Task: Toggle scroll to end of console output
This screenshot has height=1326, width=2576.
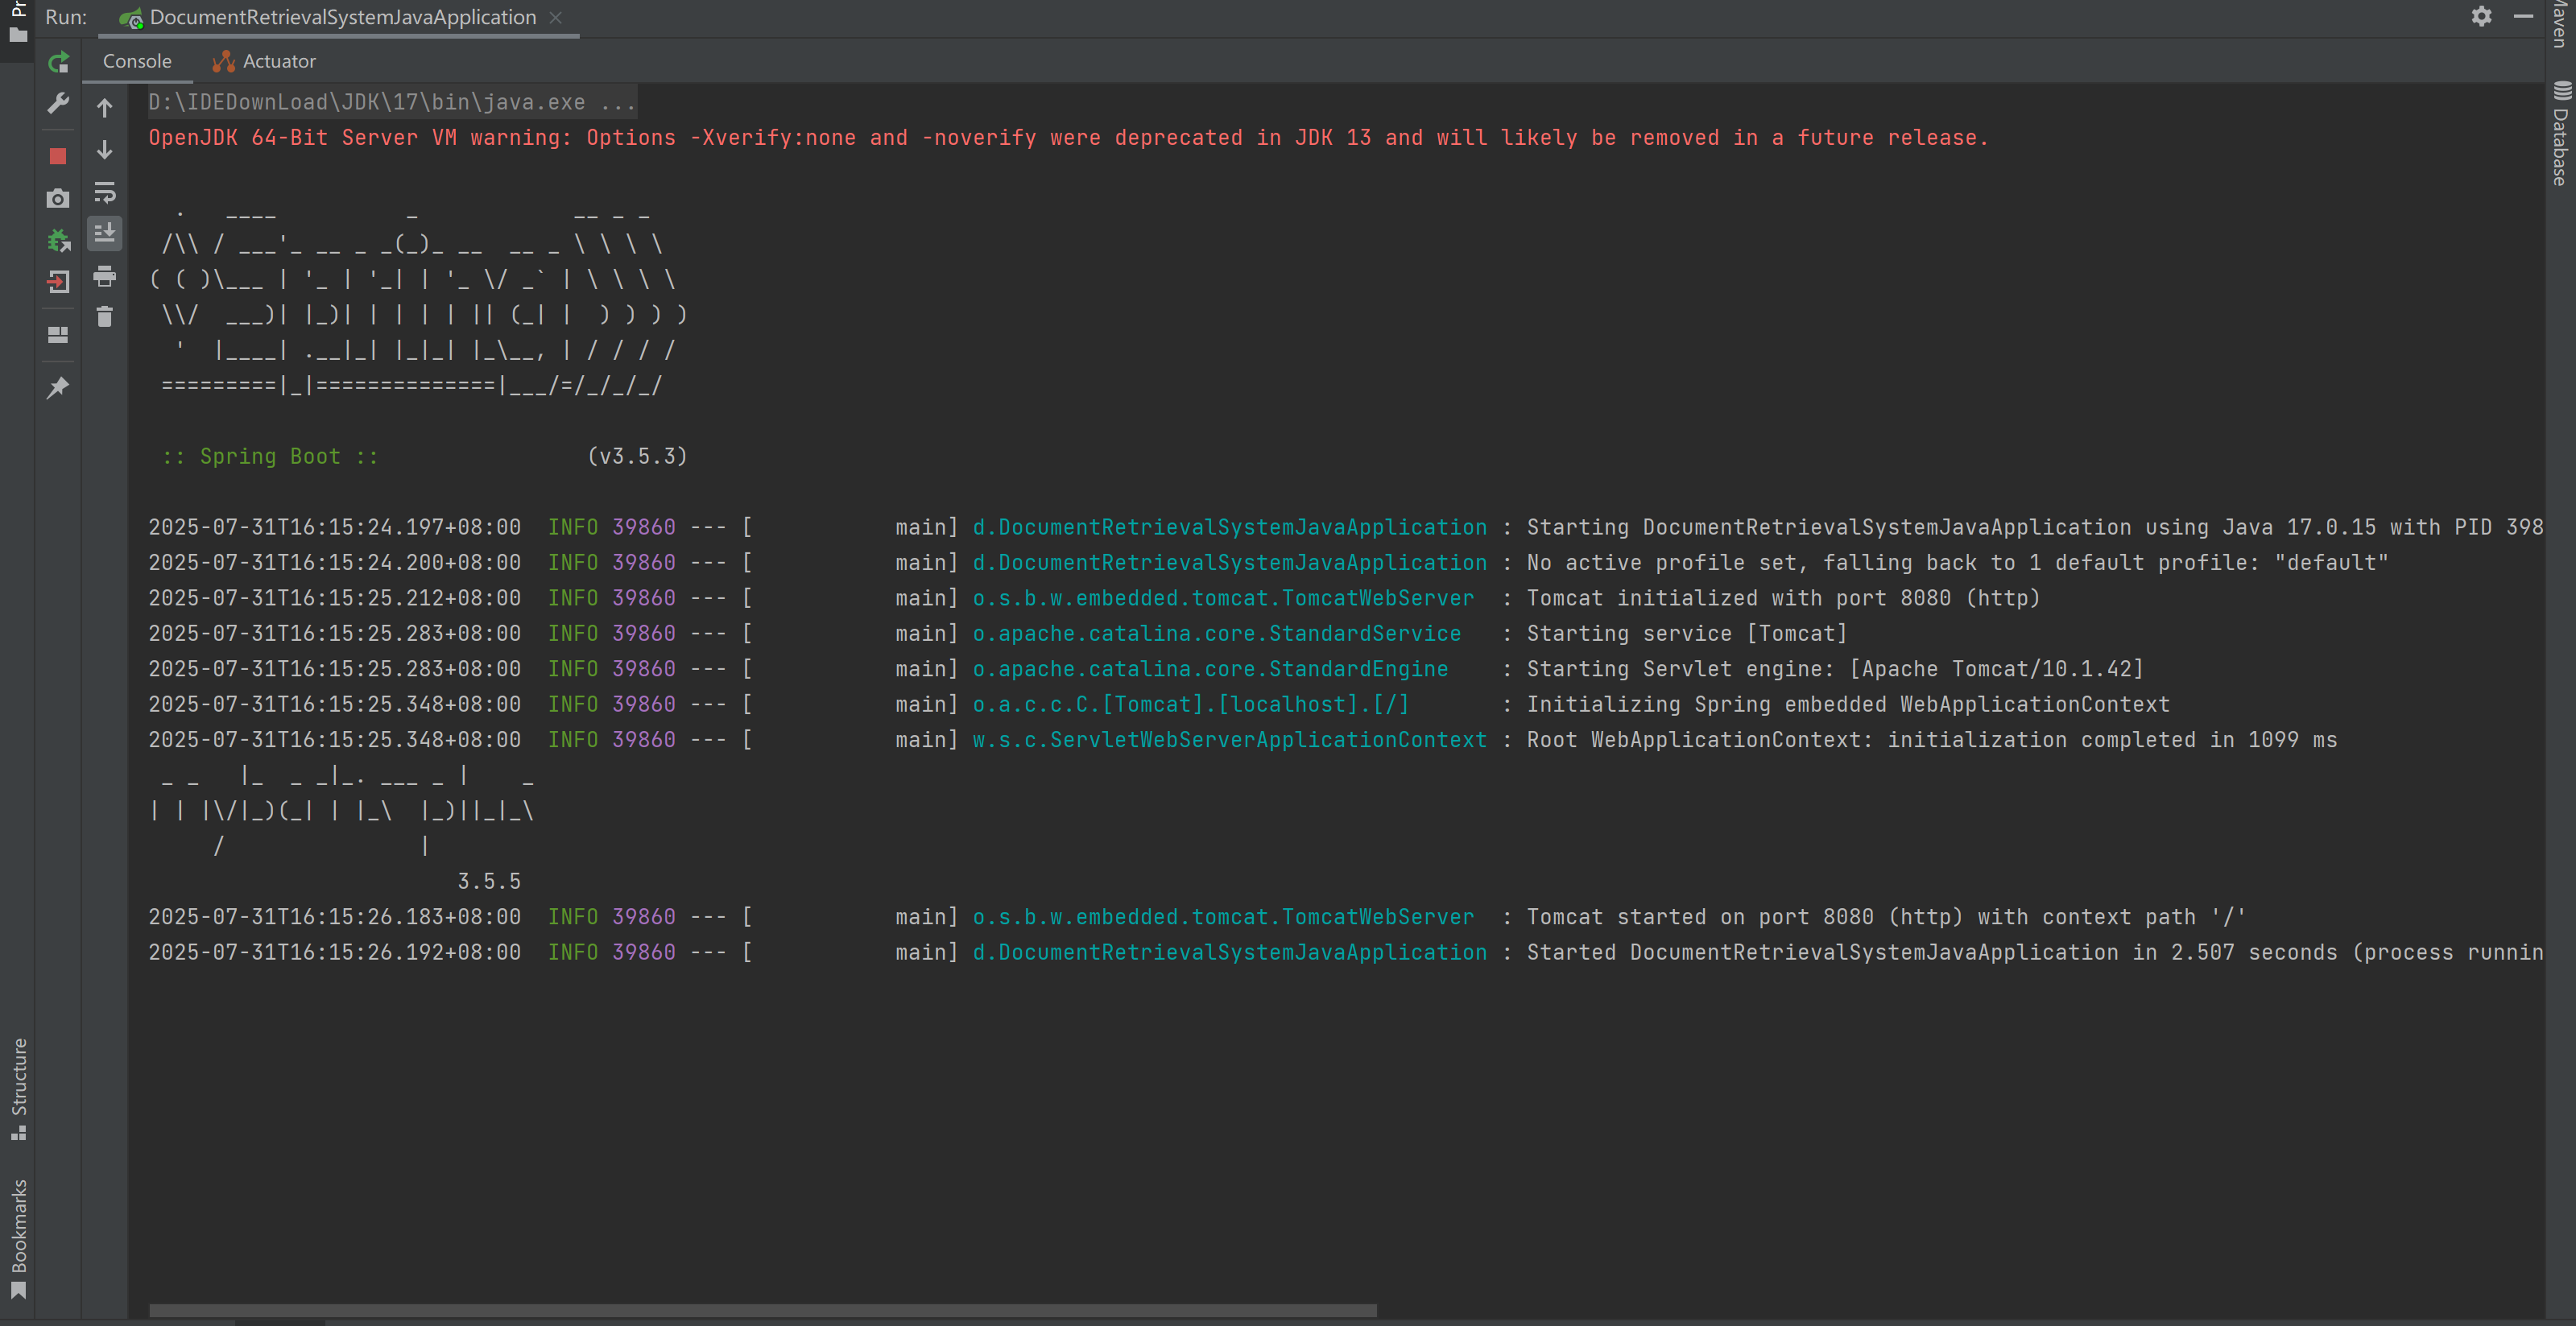Action: (105, 233)
